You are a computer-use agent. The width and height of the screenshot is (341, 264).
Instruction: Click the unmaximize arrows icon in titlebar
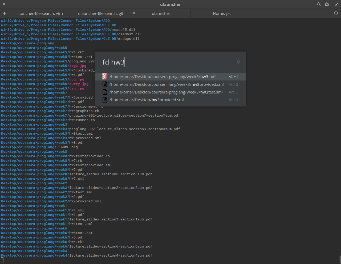337,4
